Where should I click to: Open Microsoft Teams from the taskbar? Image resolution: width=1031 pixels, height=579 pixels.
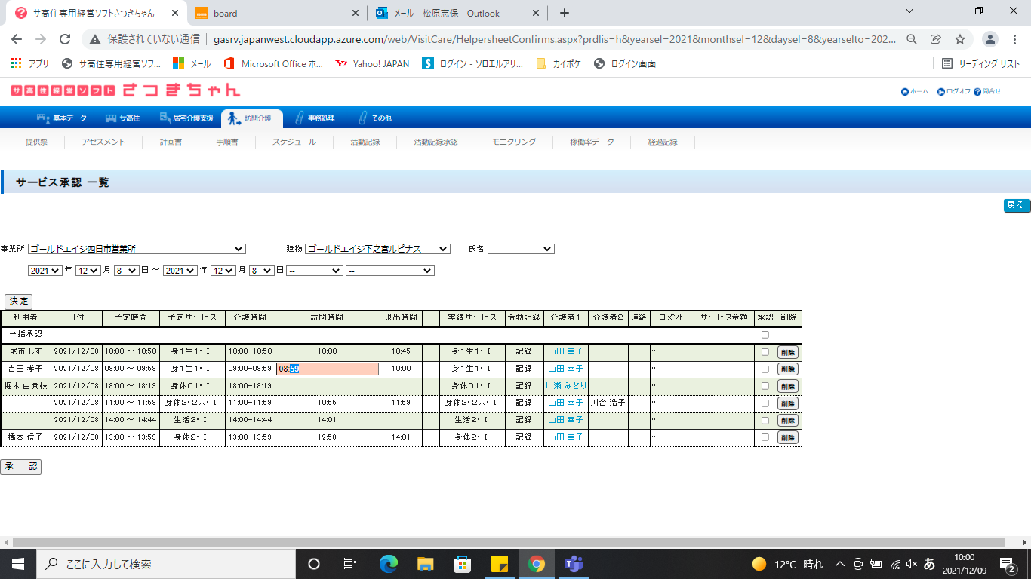[x=573, y=564]
